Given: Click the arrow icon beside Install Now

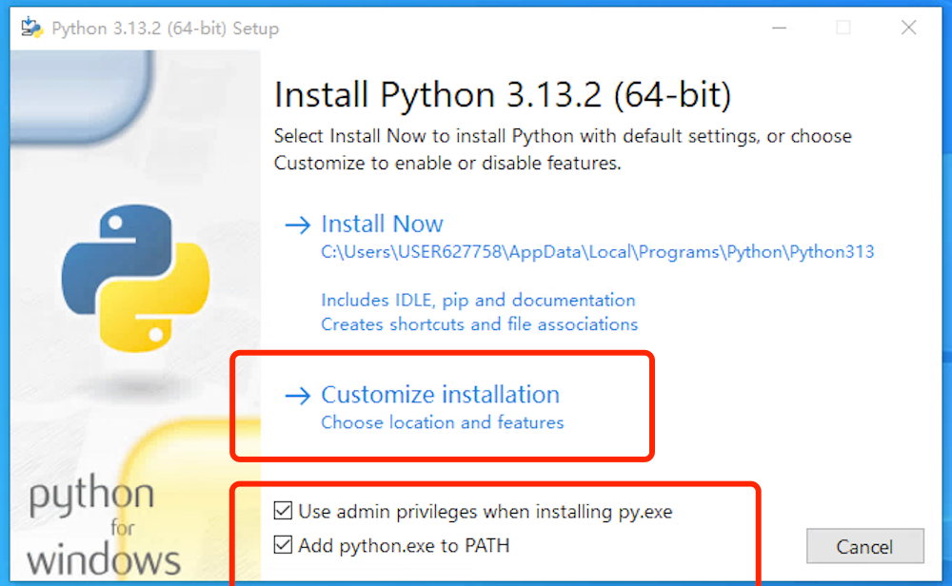Looking at the screenshot, I should click(x=297, y=225).
